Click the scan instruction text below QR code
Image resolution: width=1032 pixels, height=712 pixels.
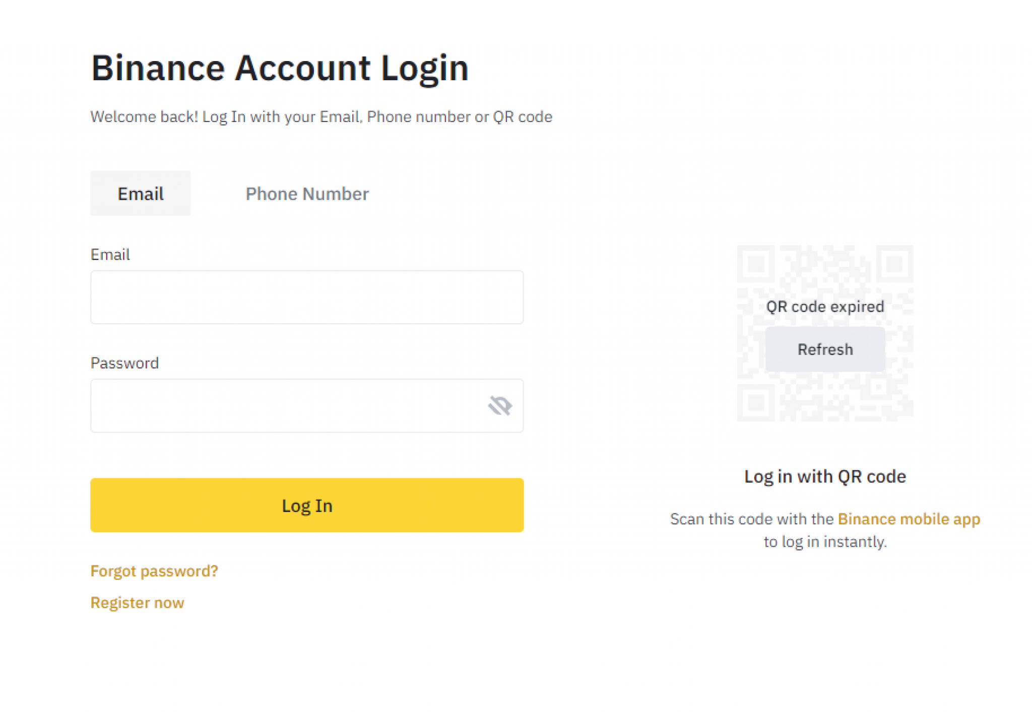click(x=825, y=529)
